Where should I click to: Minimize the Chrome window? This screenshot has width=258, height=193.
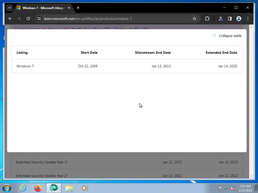[224, 8]
